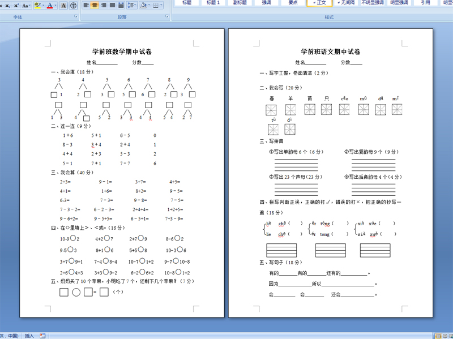Apply the 标题 1 style

pyautogui.click(x=213, y=3)
